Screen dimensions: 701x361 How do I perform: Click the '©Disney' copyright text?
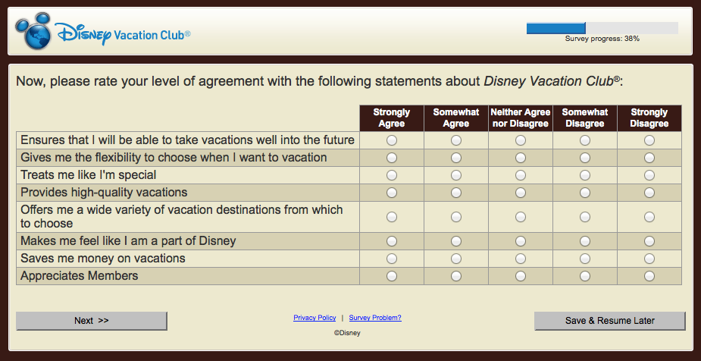(x=347, y=333)
